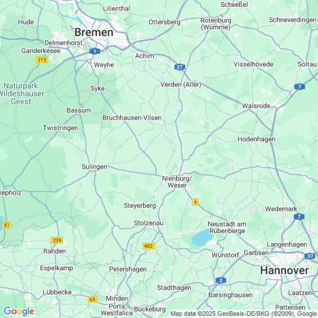Select the Verden (Aller) town label
Image resolution: width=318 pixels, height=318 pixels.
pyautogui.click(x=181, y=84)
